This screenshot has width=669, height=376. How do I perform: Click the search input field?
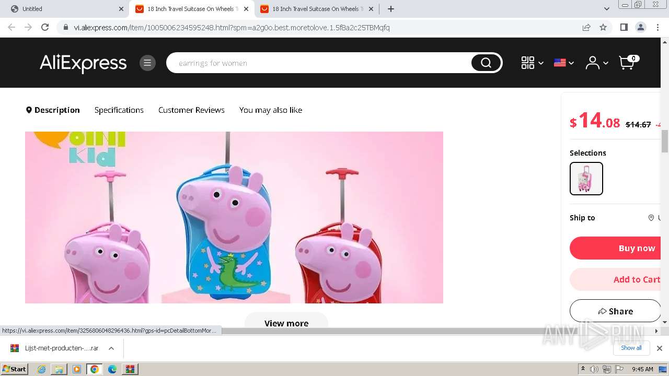[319, 63]
